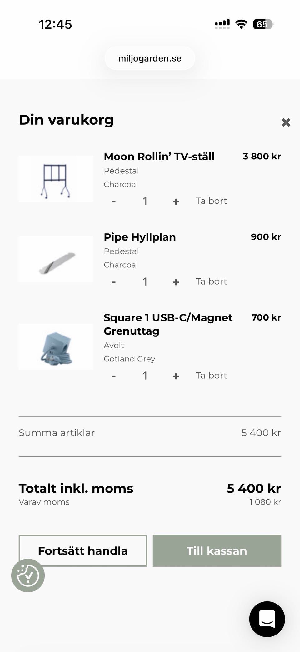300x652 pixels.
Task: Proceed with Till kassan button
Action: click(217, 550)
